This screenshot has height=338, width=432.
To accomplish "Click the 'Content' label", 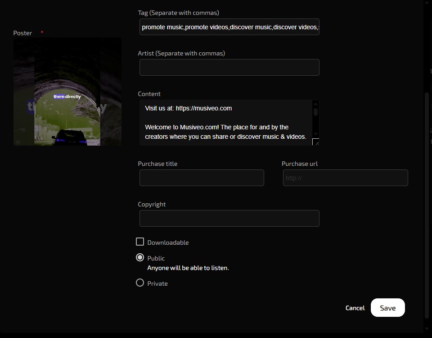I will [x=149, y=94].
